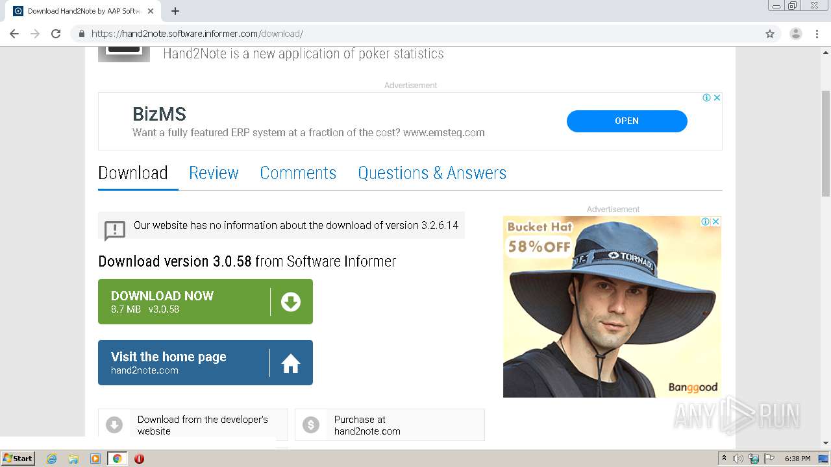Click the grey download arrow icon
The image size is (831, 467).
(x=114, y=425)
